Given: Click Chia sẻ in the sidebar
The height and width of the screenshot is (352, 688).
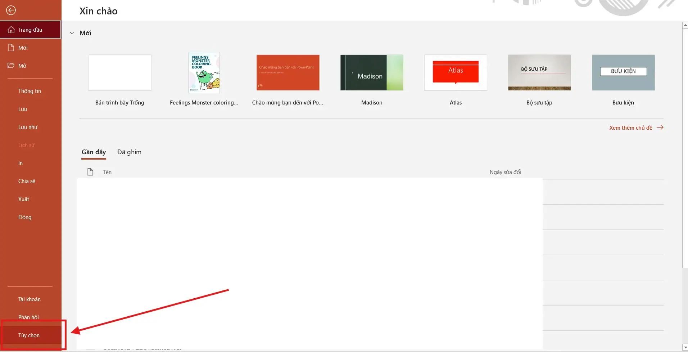Looking at the screenshot, I should click(x=26, y=181).
